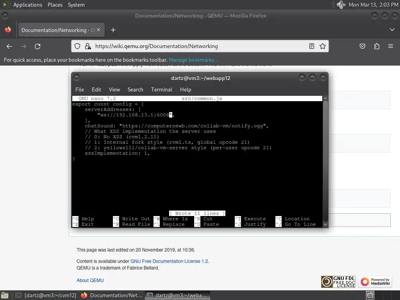The height and width of the screenshot is (300, 400).
Task: Open the Firefox extensions puzzle icon
Action: pos(377,46)
